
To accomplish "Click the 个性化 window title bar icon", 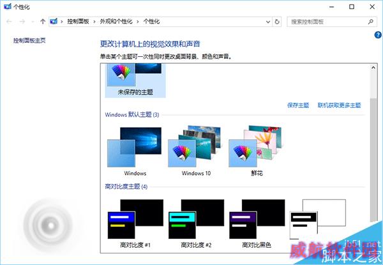I will pyautogui.click(x=7, y=6).
